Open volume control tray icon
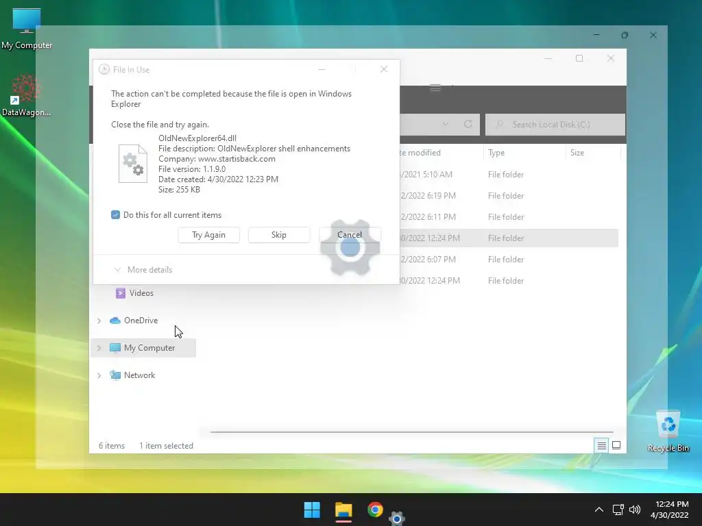This screenshot has height=526, width=702. 635,510
